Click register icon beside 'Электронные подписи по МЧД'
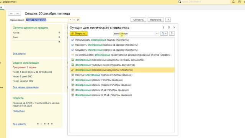The width and height of the screenshot is (245, 138). 72,95
